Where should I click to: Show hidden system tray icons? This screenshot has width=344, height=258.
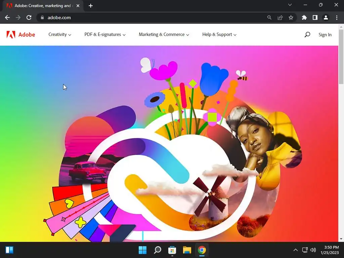[x=296, y=250]
